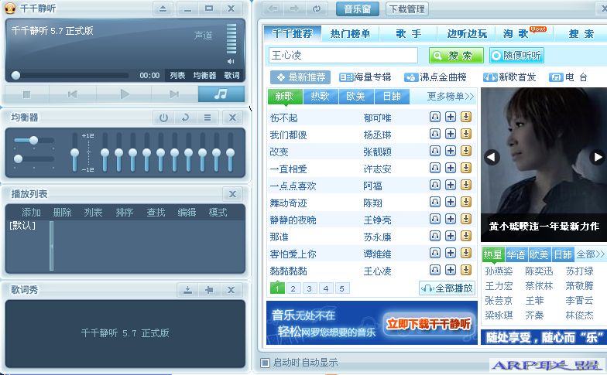Screen dimensions: 607x375
Task: Click lyrics panel pin-on-top icon
Action: [x=209, y=290]
